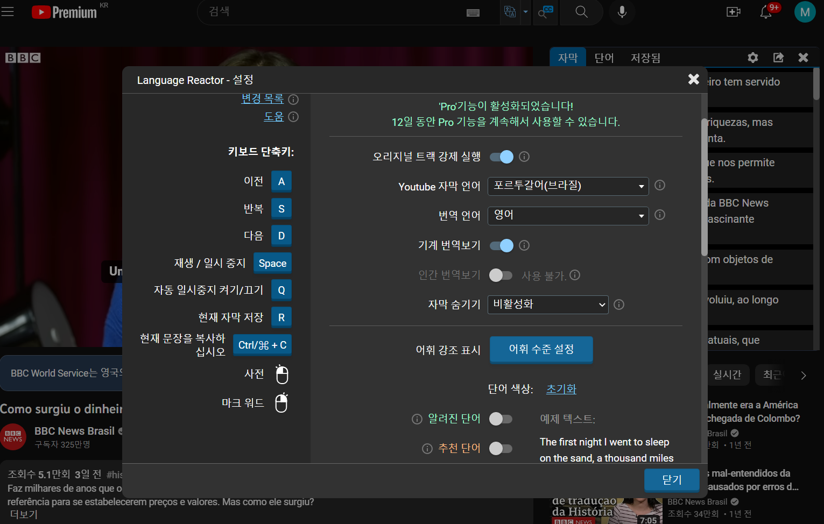Click the settings dialog scrollbar thumb

704,187
